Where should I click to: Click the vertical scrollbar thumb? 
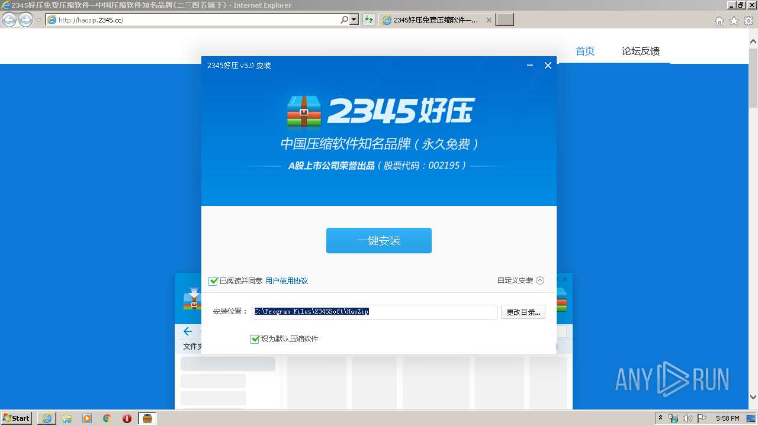pyautogui.click(x=753, y=77)
